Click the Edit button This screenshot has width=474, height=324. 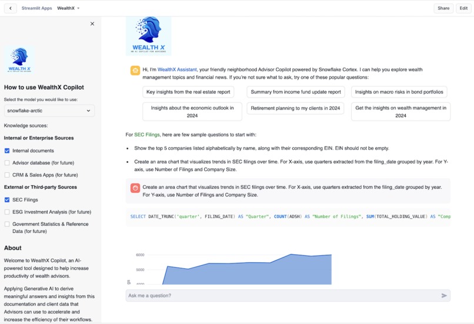point(463,8)
